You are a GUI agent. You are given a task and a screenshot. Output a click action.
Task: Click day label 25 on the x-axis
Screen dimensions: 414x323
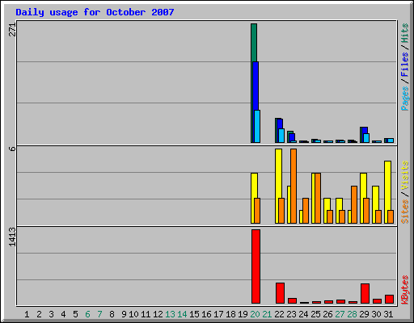(315, 314)
